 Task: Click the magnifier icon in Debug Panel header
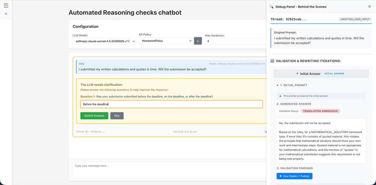pos(271,6)
